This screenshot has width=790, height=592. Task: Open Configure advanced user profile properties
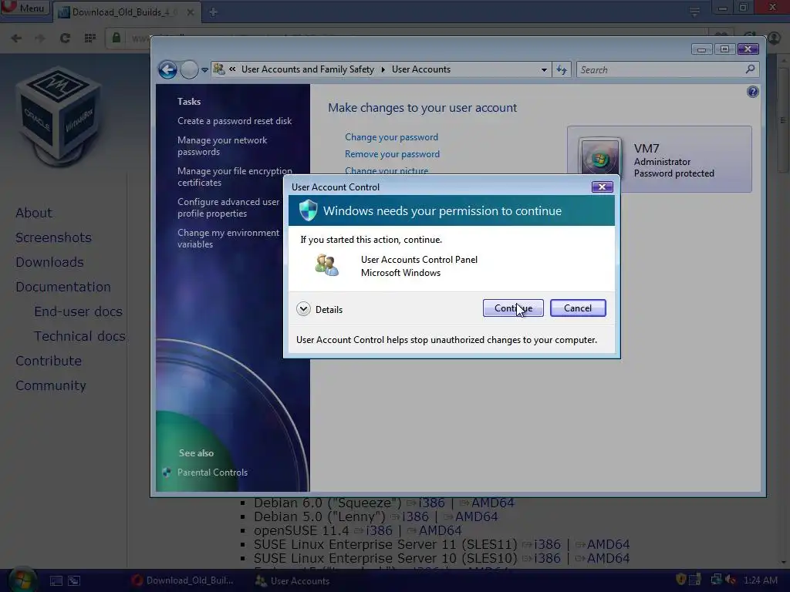click(228, 207)
